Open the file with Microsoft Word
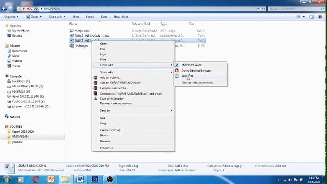 (201, 65)
